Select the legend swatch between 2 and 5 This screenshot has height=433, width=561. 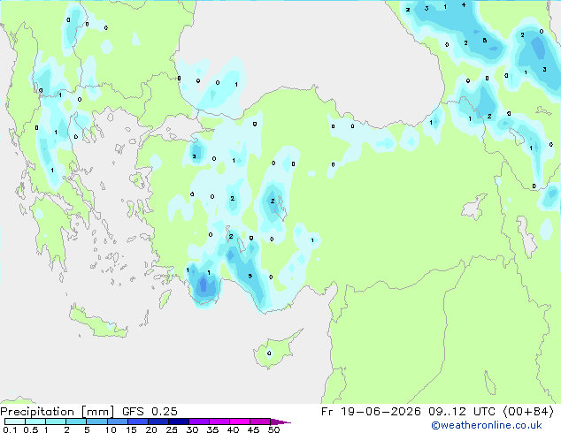click(76, 422)
